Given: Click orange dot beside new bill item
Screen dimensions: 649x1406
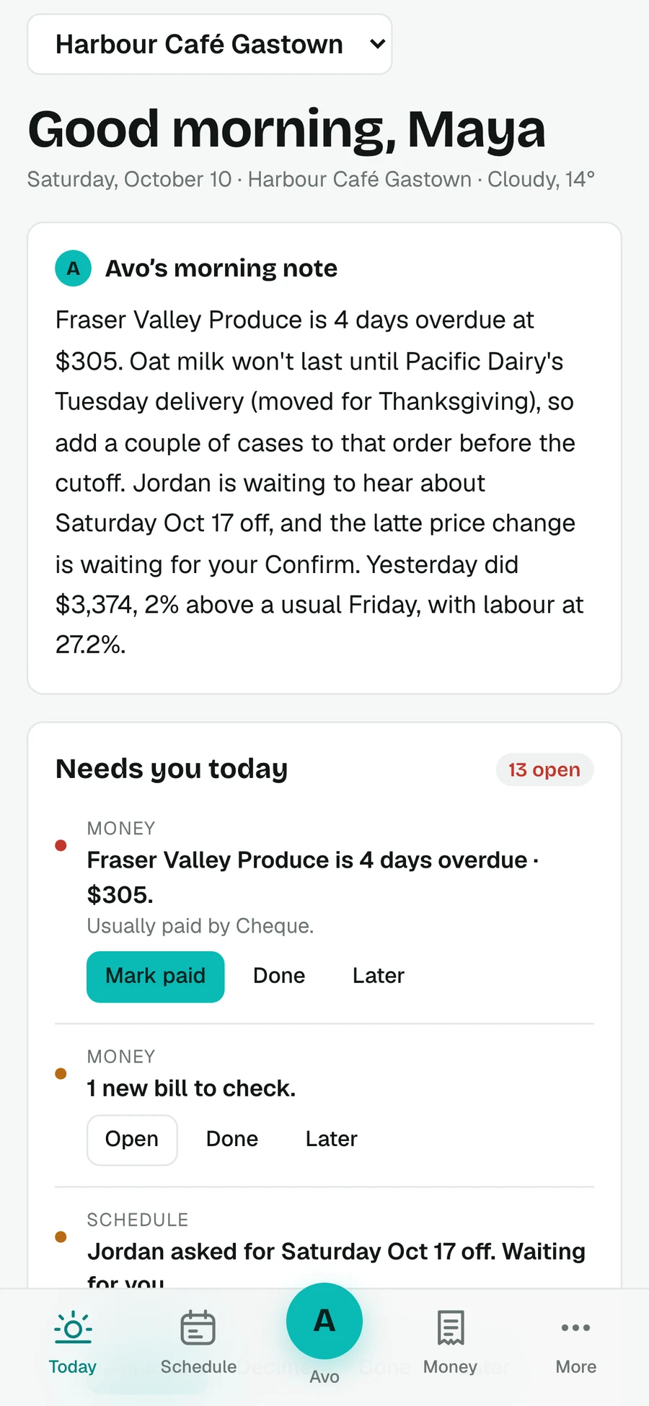Looking at the screenshot, I should coord(61,1073).
